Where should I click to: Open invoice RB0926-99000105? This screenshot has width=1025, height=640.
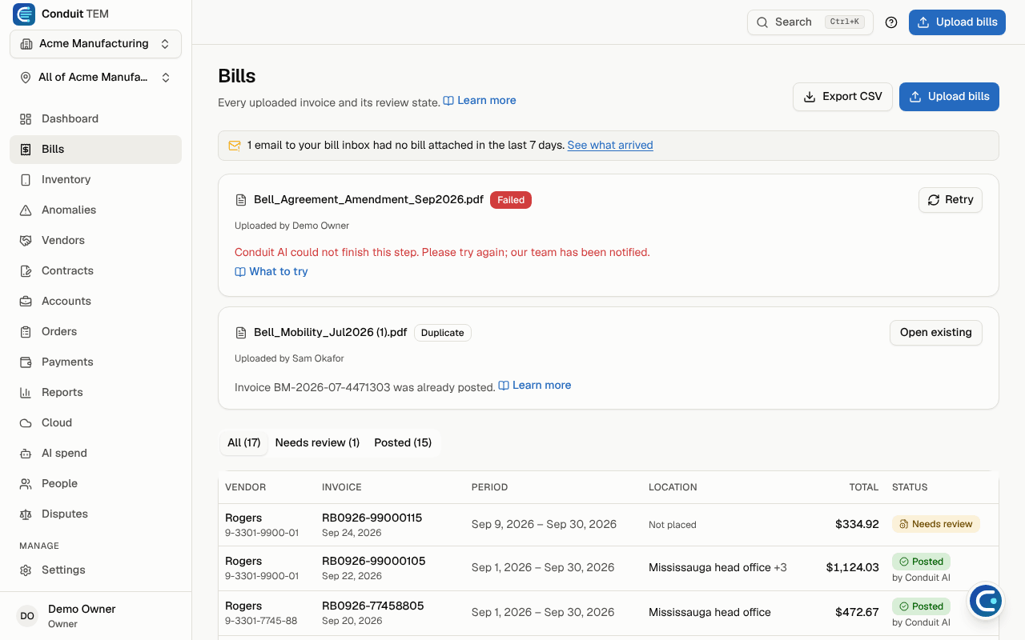pos(373,561)
